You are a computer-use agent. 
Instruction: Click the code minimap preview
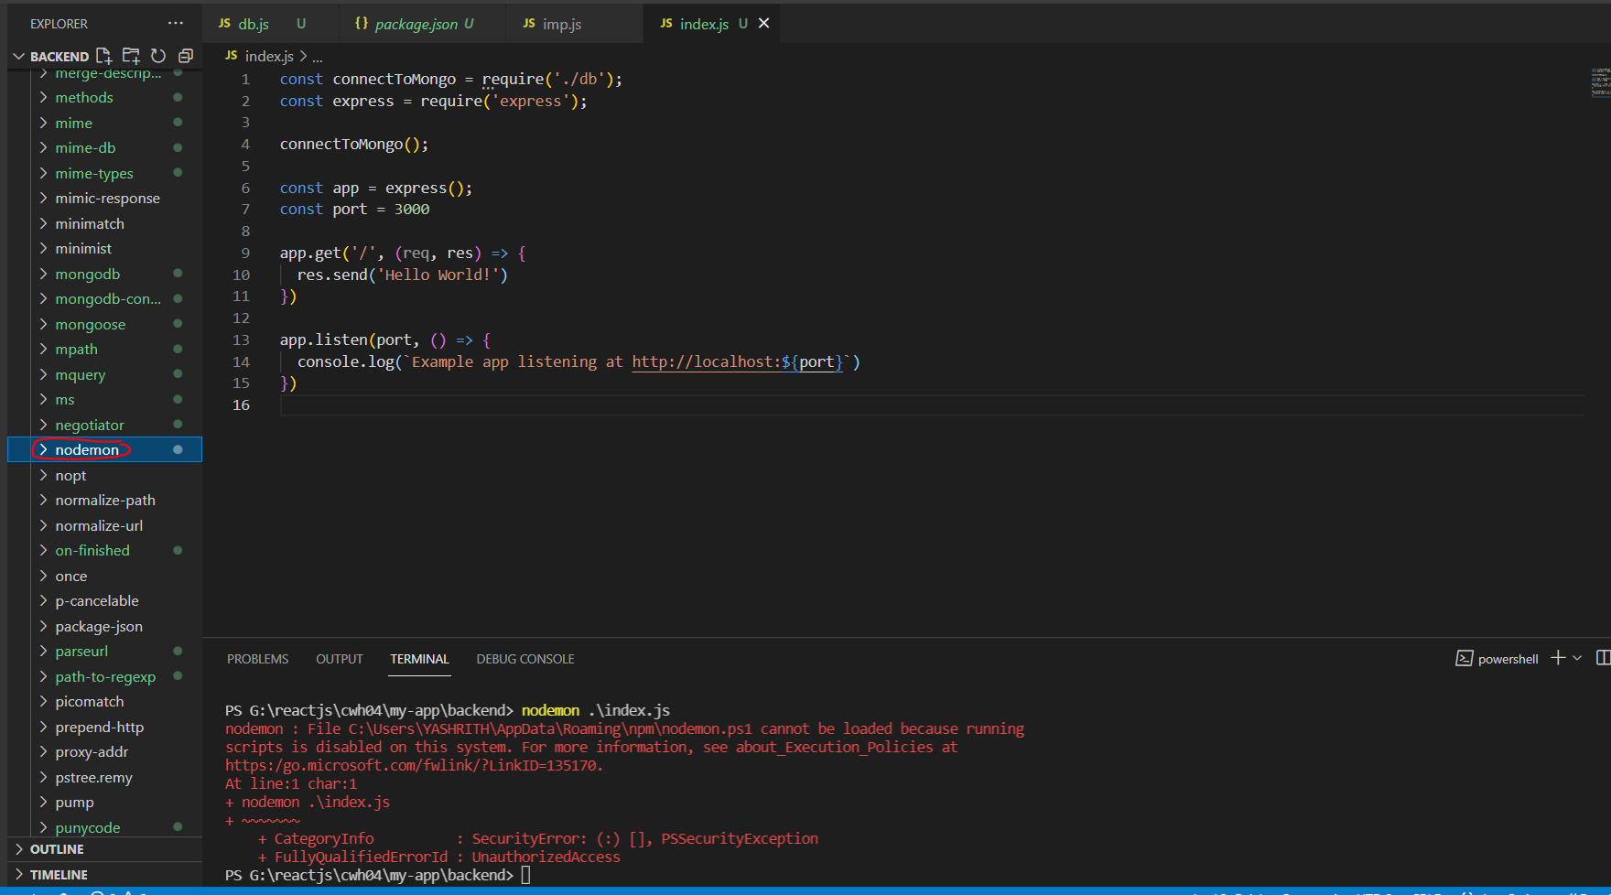[x=1599, y=82]
